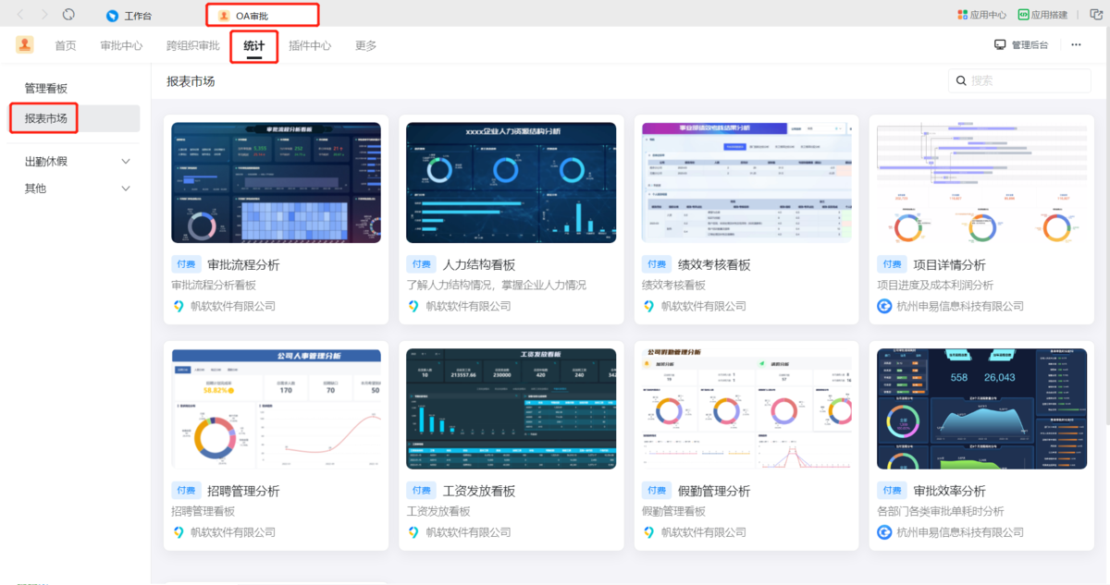1110x585 pixels.
Task: Open 应用中心 in top right
Action: [x=981, y=15]
